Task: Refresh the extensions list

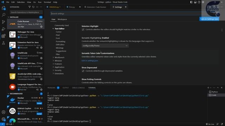Action: [33, 7]
